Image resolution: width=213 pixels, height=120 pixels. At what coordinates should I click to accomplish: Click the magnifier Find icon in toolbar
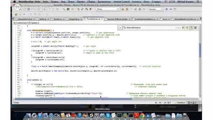[x=64, y=9]
